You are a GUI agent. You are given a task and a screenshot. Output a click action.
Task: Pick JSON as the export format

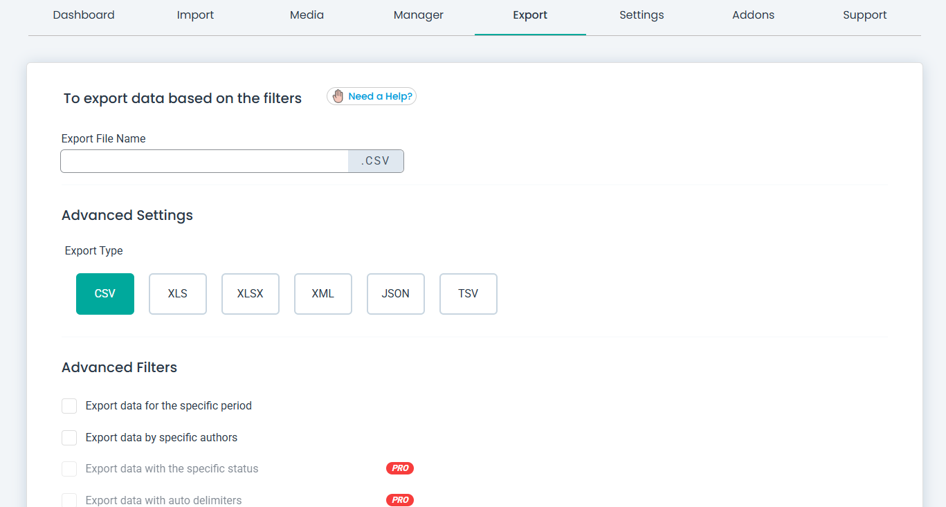(x=395, y=293)
